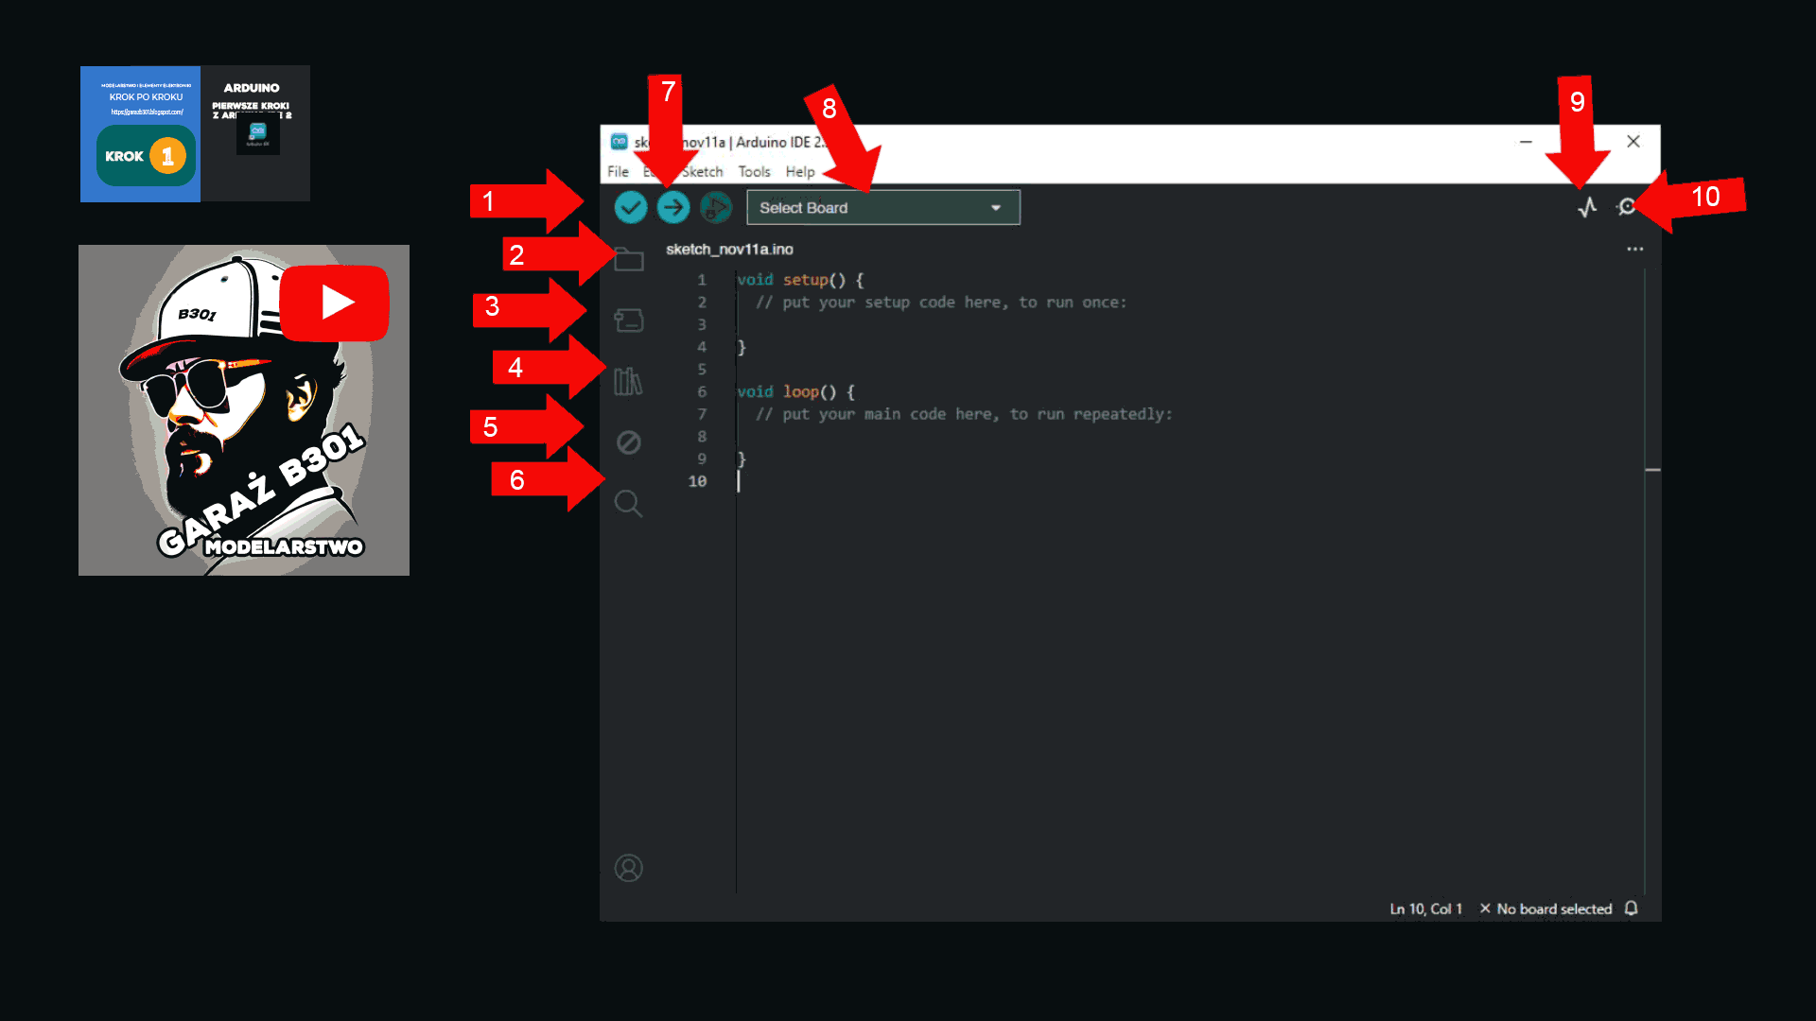Click the main code comment line

[x=964, y=414]
